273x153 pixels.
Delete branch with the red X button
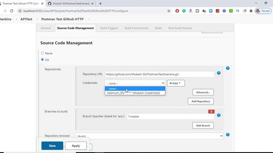pos(211,111)
